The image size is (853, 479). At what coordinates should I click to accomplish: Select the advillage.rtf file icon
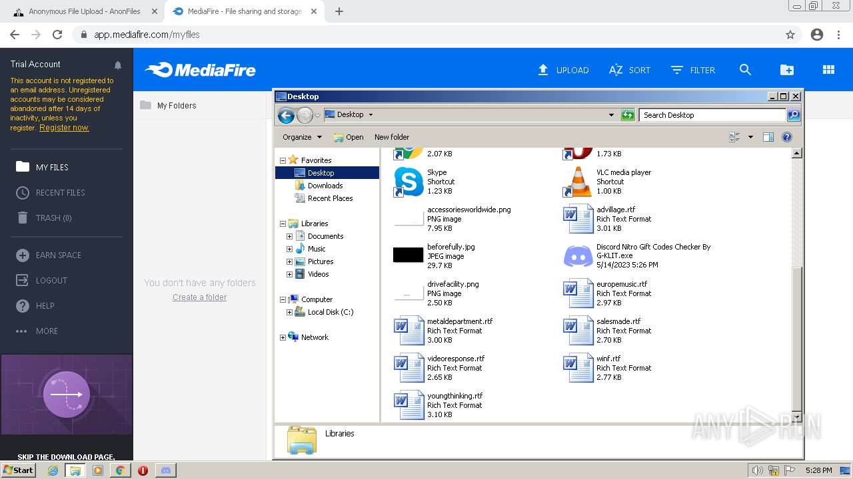(x=578, y=219)
